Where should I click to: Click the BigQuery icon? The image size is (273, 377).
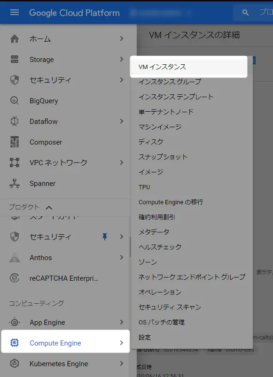pos(15,100)
